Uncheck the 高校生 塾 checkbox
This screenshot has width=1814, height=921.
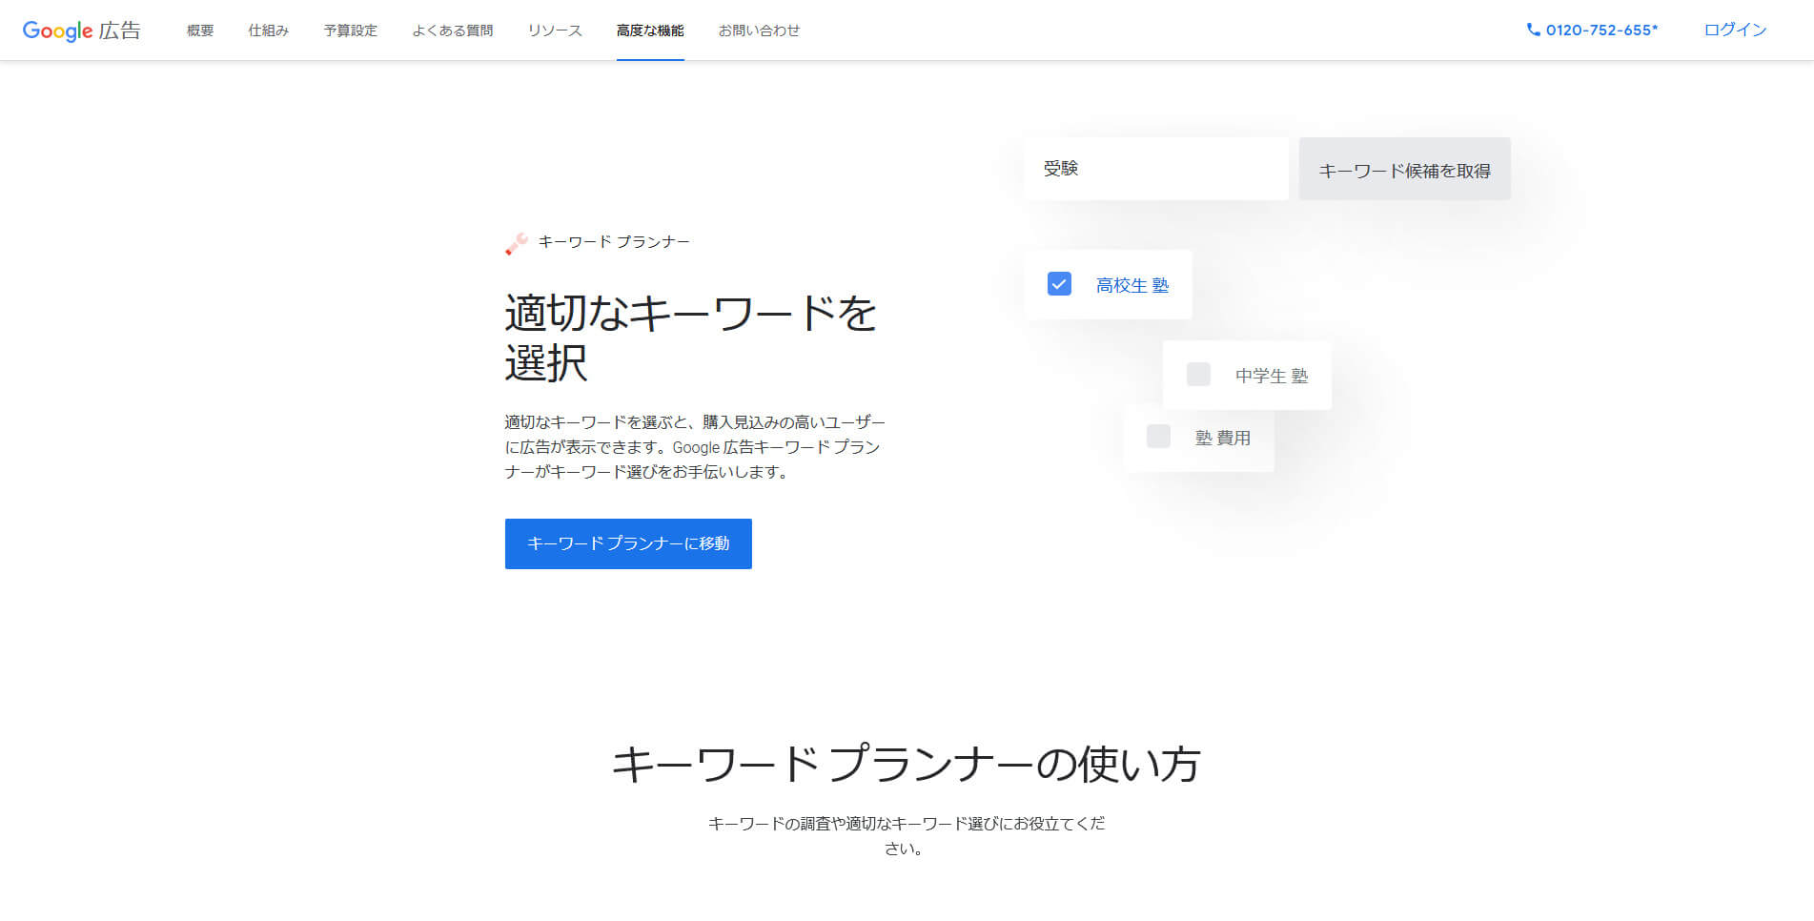(x=1059, y=284)
